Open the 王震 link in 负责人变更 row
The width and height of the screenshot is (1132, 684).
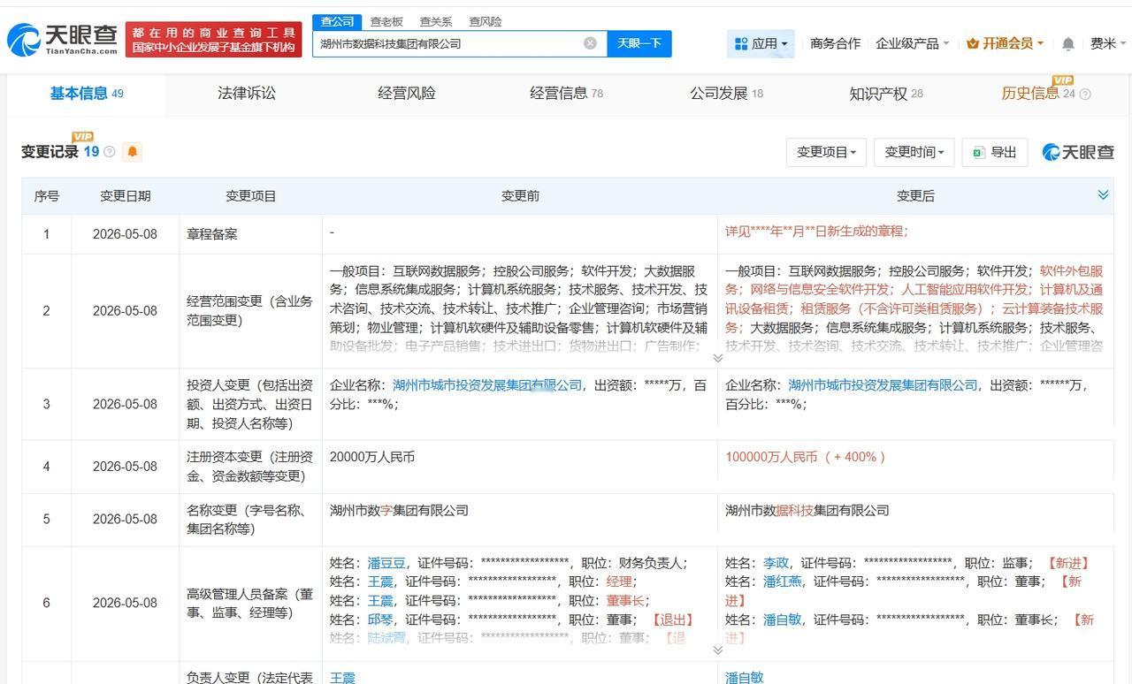coord(342,677)
